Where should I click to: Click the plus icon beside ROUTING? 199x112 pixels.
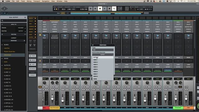[2, 34]
